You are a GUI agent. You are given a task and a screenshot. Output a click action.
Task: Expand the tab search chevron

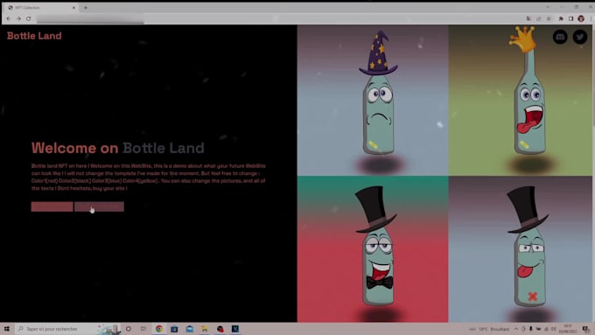click(x=548, y=7)
